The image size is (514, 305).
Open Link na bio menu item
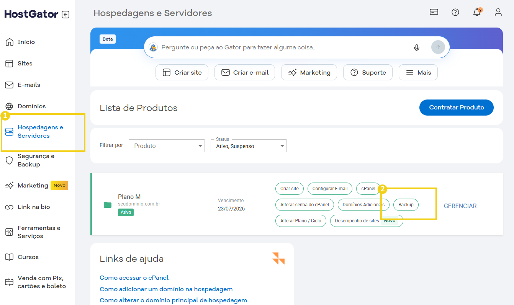coord(34,207)
